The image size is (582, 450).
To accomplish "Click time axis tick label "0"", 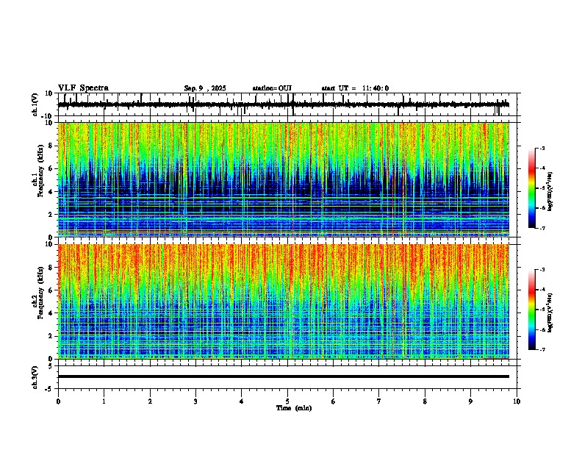I will click(58, 401).
